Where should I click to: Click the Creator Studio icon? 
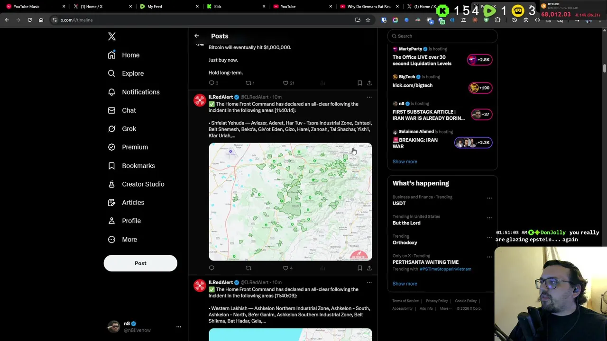(111, 184)
